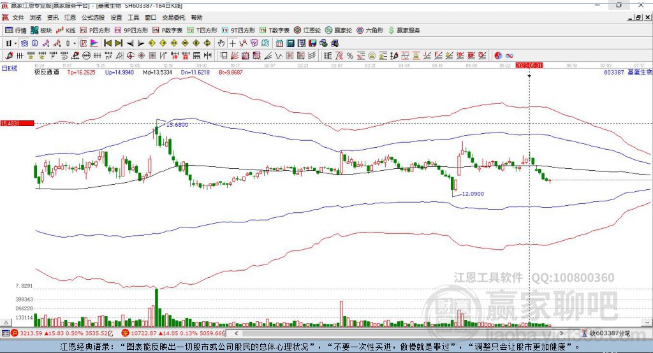Viewport: 653px width, 353px height.
Task: Open the P数字表 tool
Action: point(168,31)
